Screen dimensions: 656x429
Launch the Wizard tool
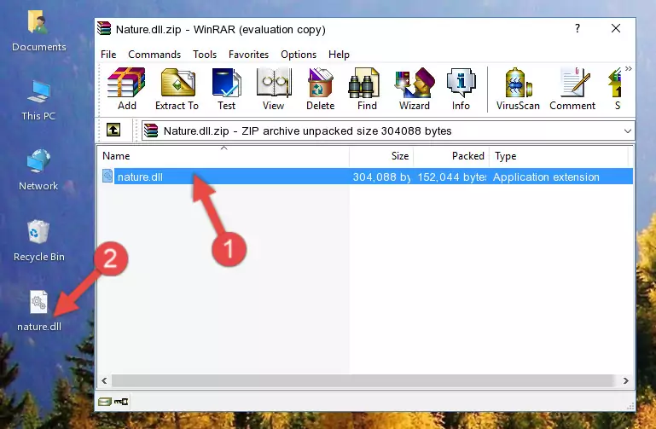pos(415,89)
